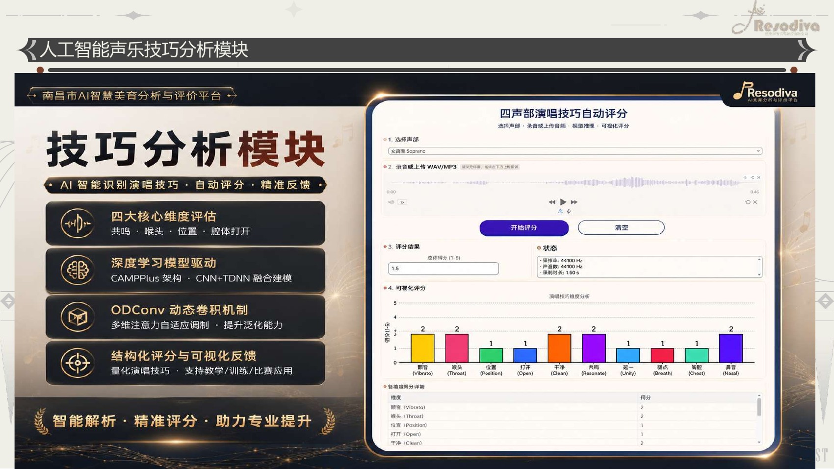
Task: Click the 四声部演唱技巧自动评分 heading
Action: (563, 114)
